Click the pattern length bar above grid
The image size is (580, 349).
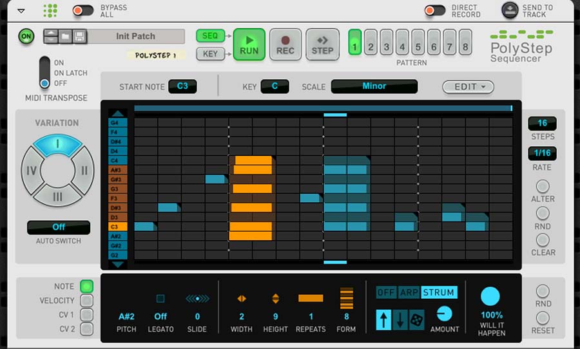324,108
